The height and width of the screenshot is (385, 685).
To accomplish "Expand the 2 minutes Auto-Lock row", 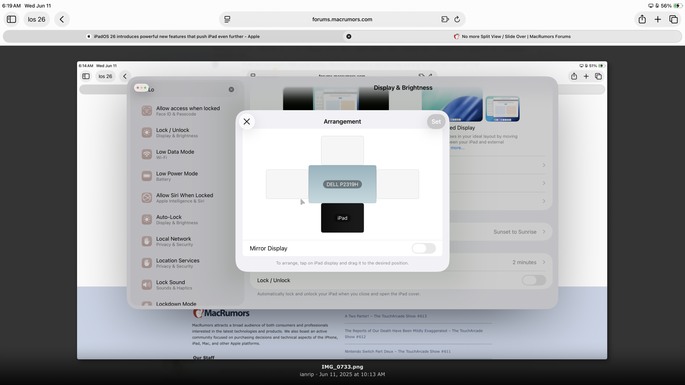I will coord(501,262).
